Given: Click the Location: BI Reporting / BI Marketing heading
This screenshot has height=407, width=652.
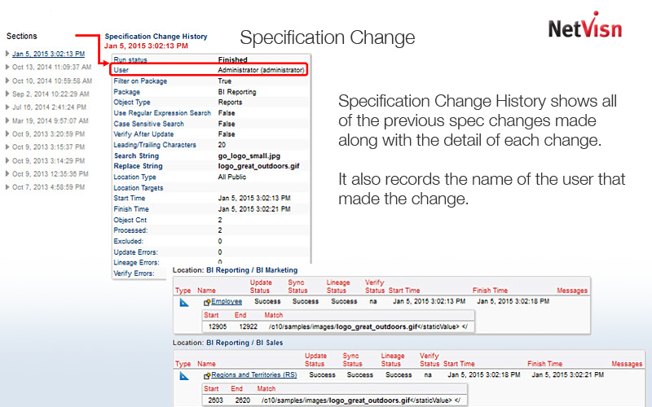Looking at the screenshot, I should 235,270.
